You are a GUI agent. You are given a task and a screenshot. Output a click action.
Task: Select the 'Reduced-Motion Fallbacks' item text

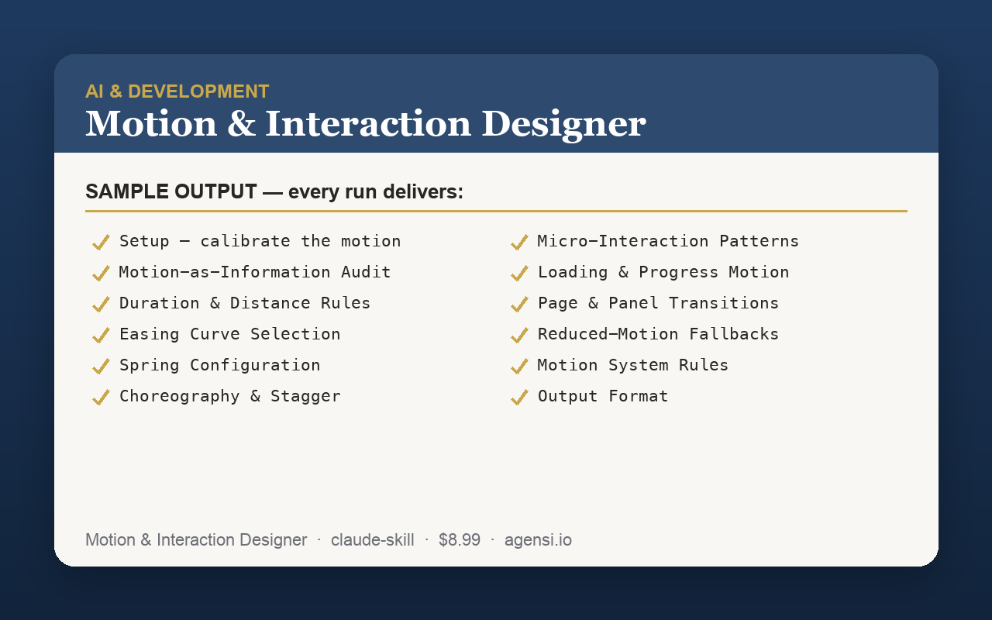(x=659, y=334)
